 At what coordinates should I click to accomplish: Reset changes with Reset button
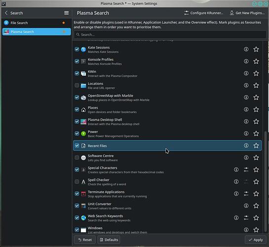click(85, 240)
